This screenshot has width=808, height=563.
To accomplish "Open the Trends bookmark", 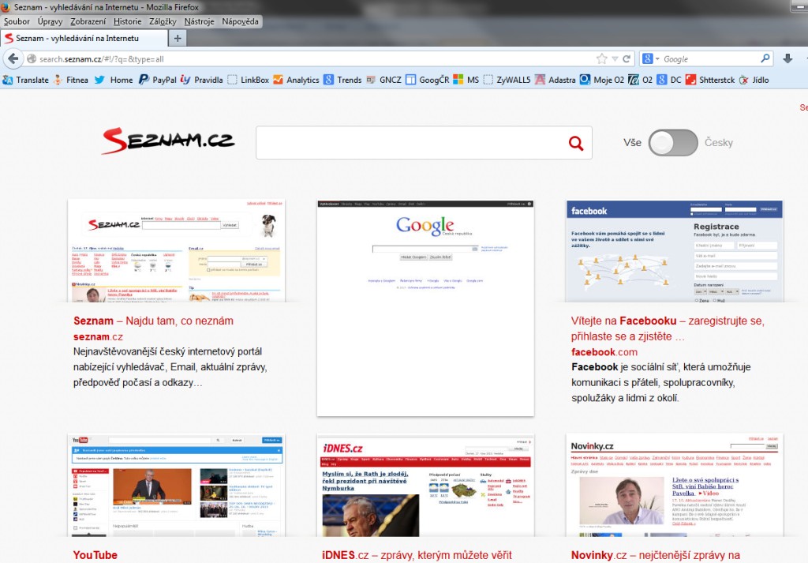I will tap(342, 80).
